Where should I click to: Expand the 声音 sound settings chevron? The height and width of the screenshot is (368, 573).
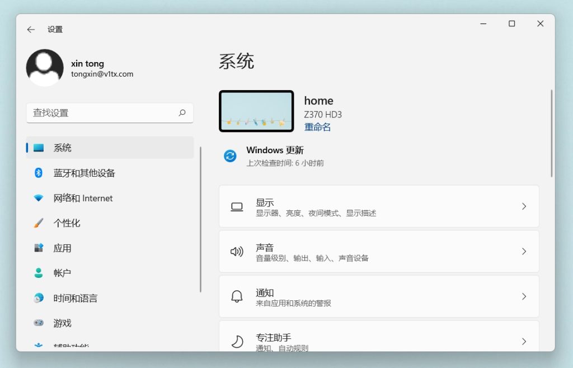pos(524,251)
